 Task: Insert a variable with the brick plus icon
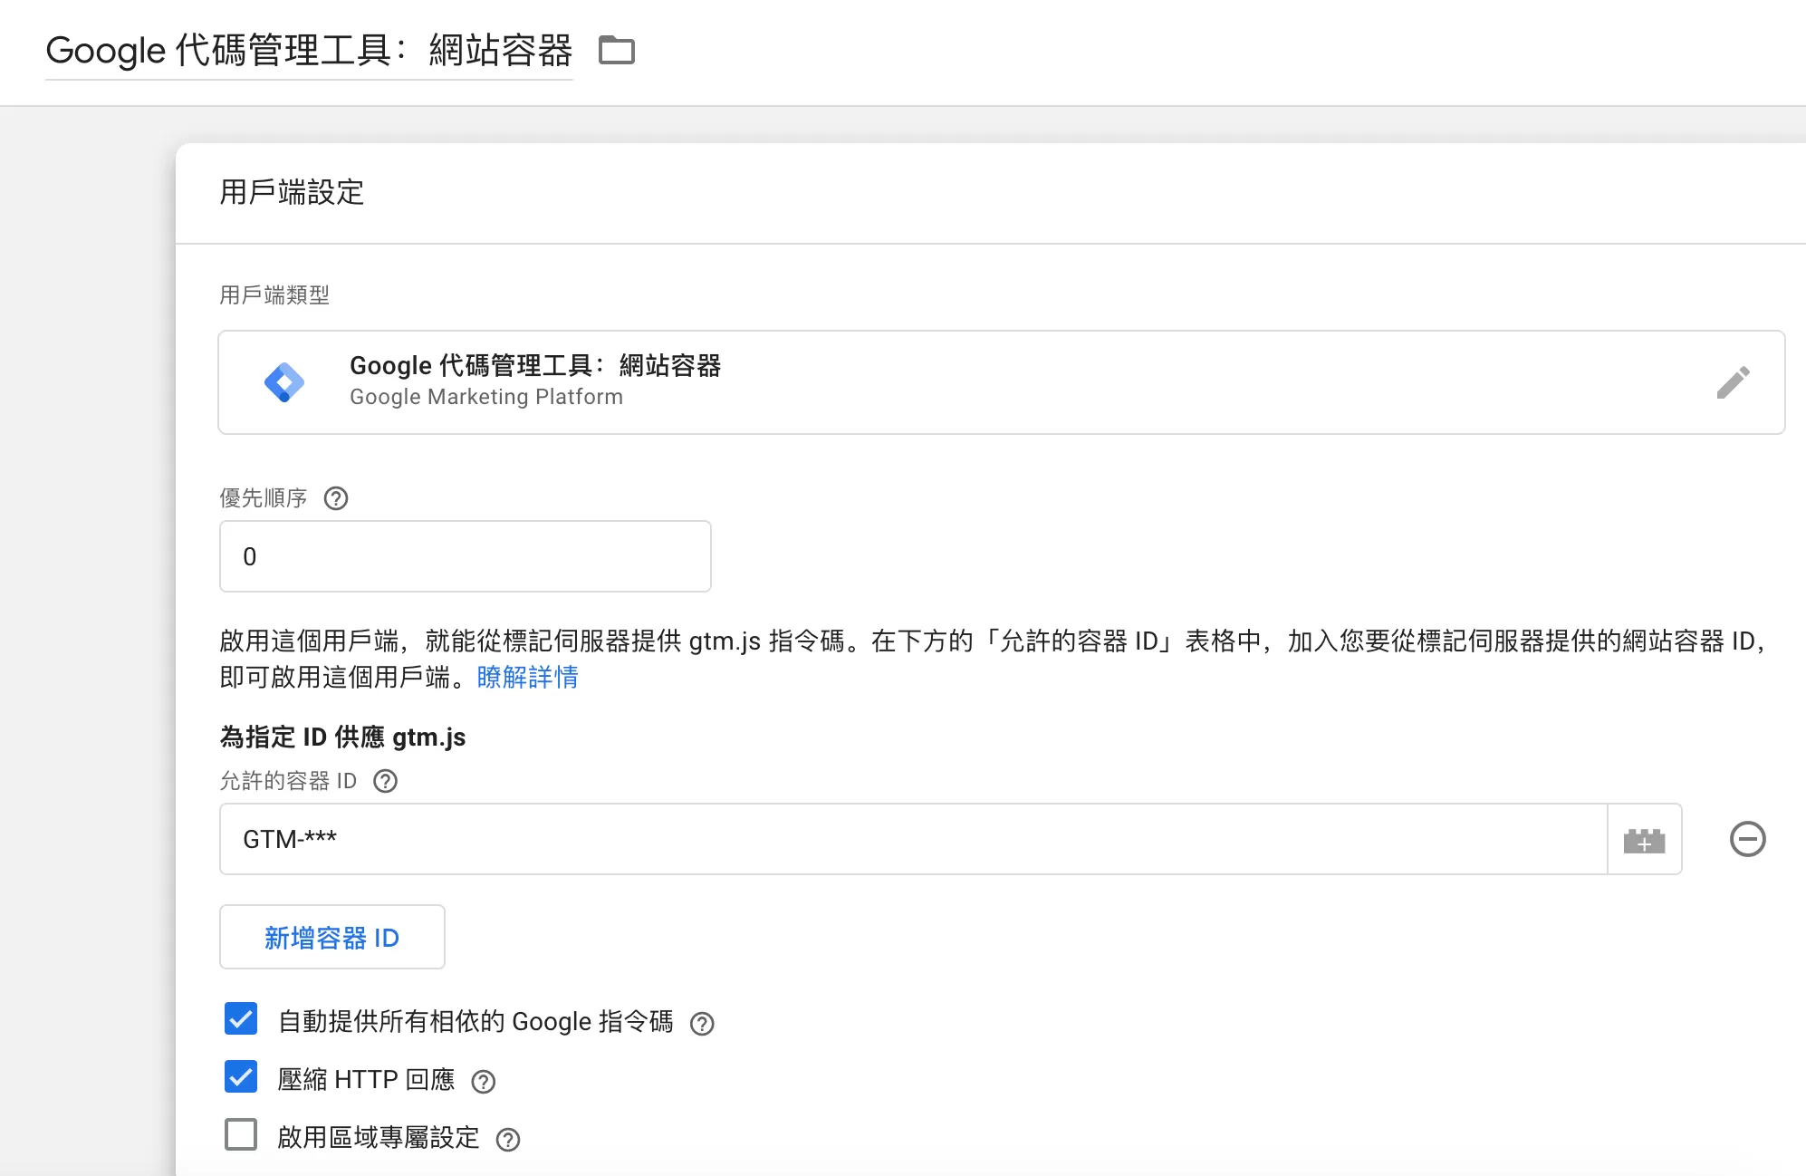click(x=1645, y=840)
